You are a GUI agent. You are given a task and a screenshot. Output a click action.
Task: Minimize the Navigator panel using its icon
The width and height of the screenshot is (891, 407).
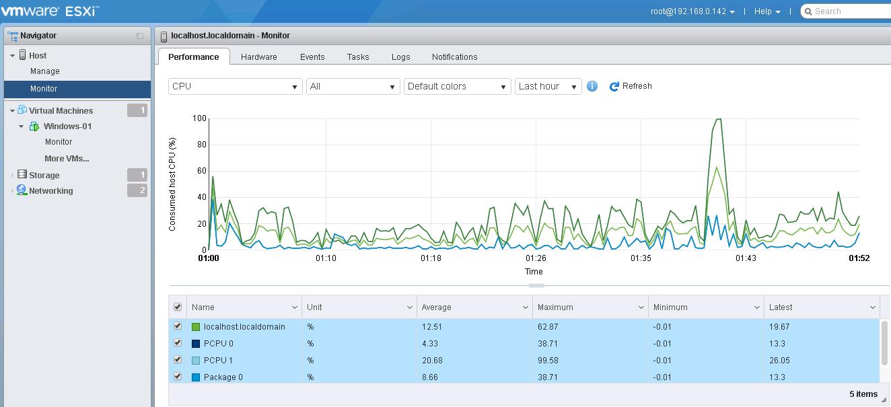(140, 36)
